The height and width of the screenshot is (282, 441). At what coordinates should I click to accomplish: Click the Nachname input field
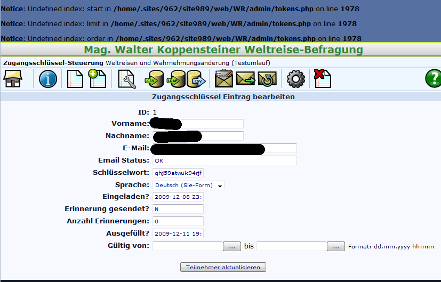coord(198,136)
